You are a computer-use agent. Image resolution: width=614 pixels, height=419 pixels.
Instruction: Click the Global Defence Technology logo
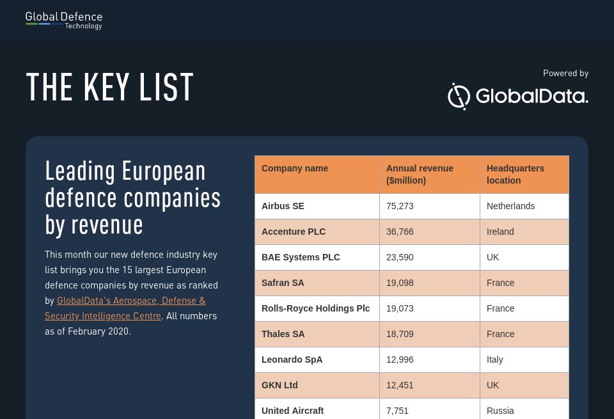tap(64, 20)
